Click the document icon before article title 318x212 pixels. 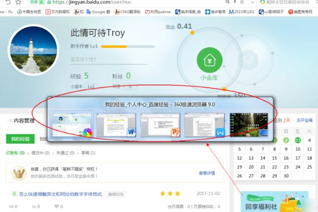click(x=14, y=194)
